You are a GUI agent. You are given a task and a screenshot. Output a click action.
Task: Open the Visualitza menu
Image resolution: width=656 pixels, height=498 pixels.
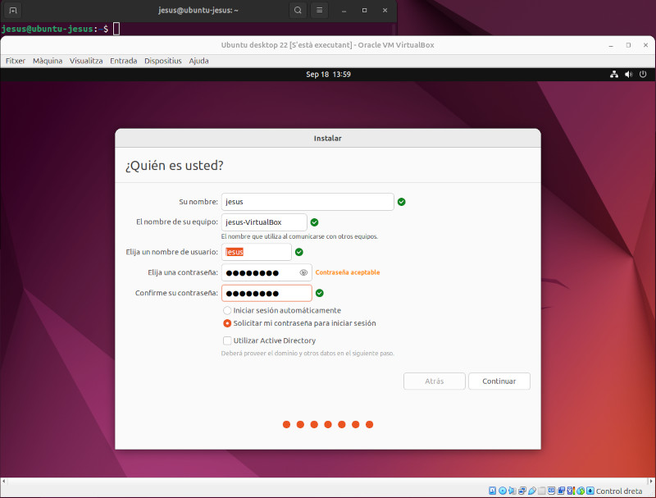point(86,61)
